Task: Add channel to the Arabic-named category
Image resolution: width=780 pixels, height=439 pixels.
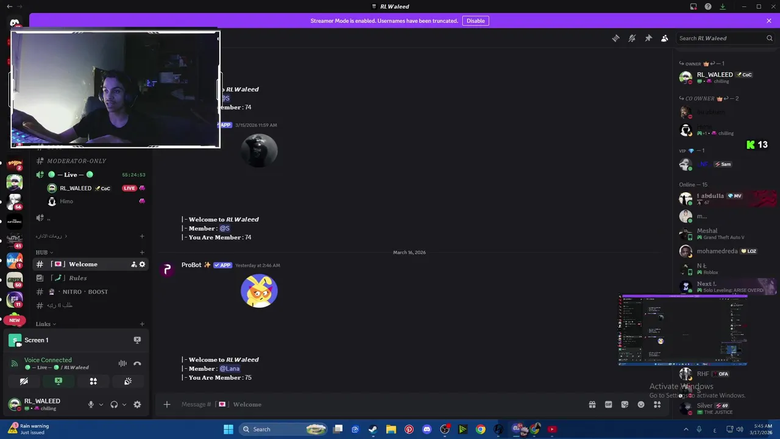Action: (142, 236)
